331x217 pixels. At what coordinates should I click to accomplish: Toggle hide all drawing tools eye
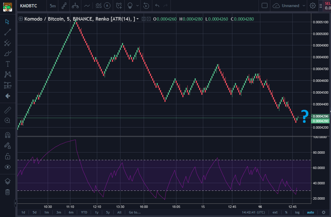click(7, 167)
